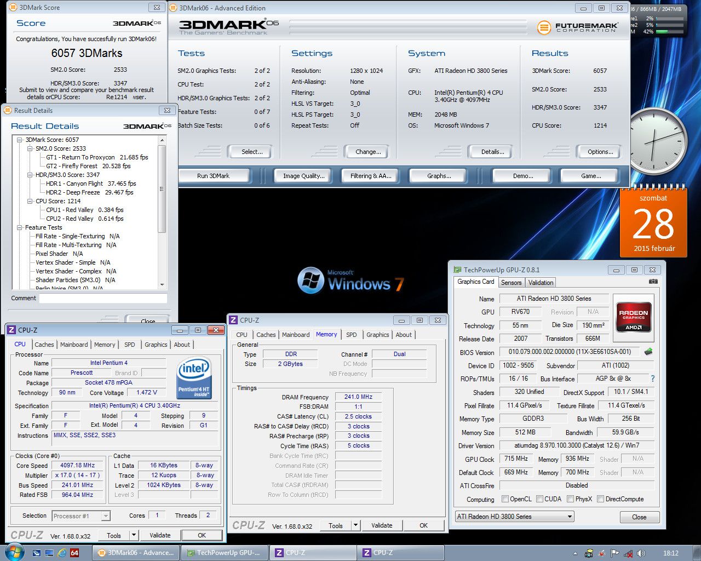Open Bus Interface question mark help in GPU-Z
701x561 pixels.
[x=652, y=379]
